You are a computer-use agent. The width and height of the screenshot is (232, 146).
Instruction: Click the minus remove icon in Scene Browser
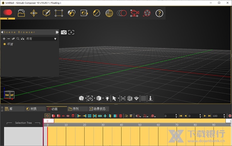point(9,39)
